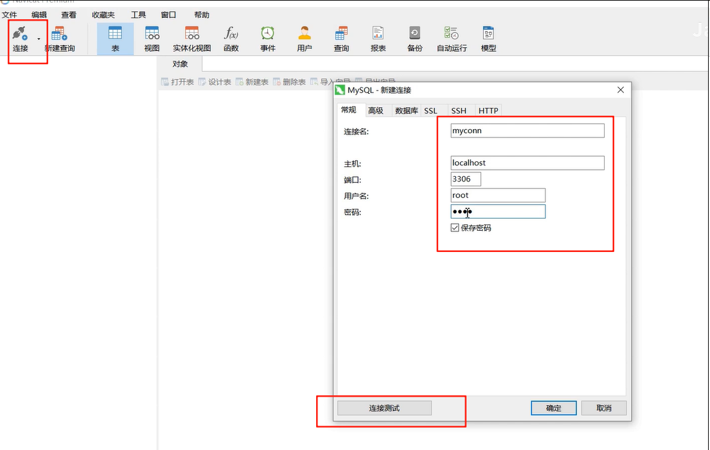The height and width of the screenshot is (450, 710).
Task: Open the Connection (连接) toolbar button
Action: click(20, 39)
